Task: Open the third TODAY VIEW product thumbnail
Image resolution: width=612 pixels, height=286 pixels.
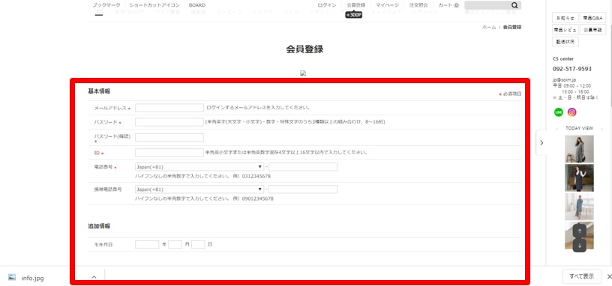Action: click(579, 207)
